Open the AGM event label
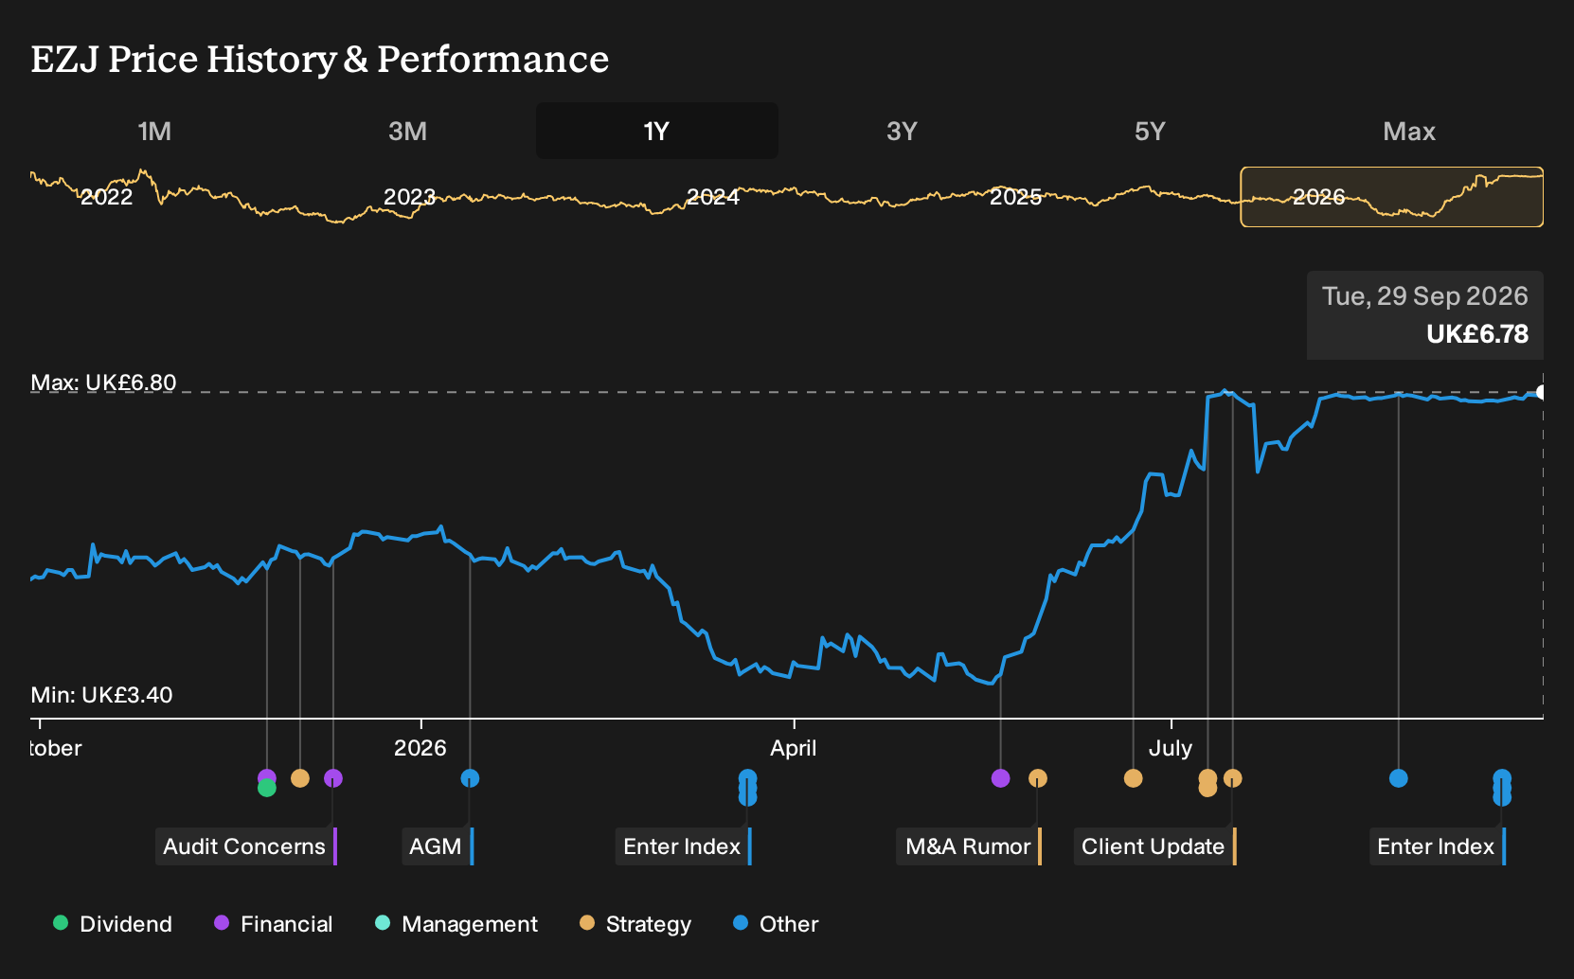This screenshot has height=979, width=1574. pos(438,846)
